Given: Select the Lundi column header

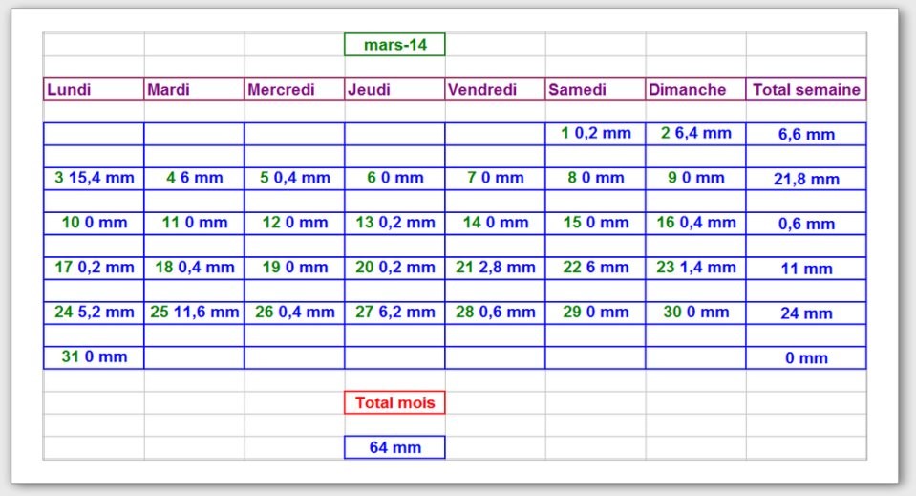Looking at the screenshot, I should (x=94, y=90).
